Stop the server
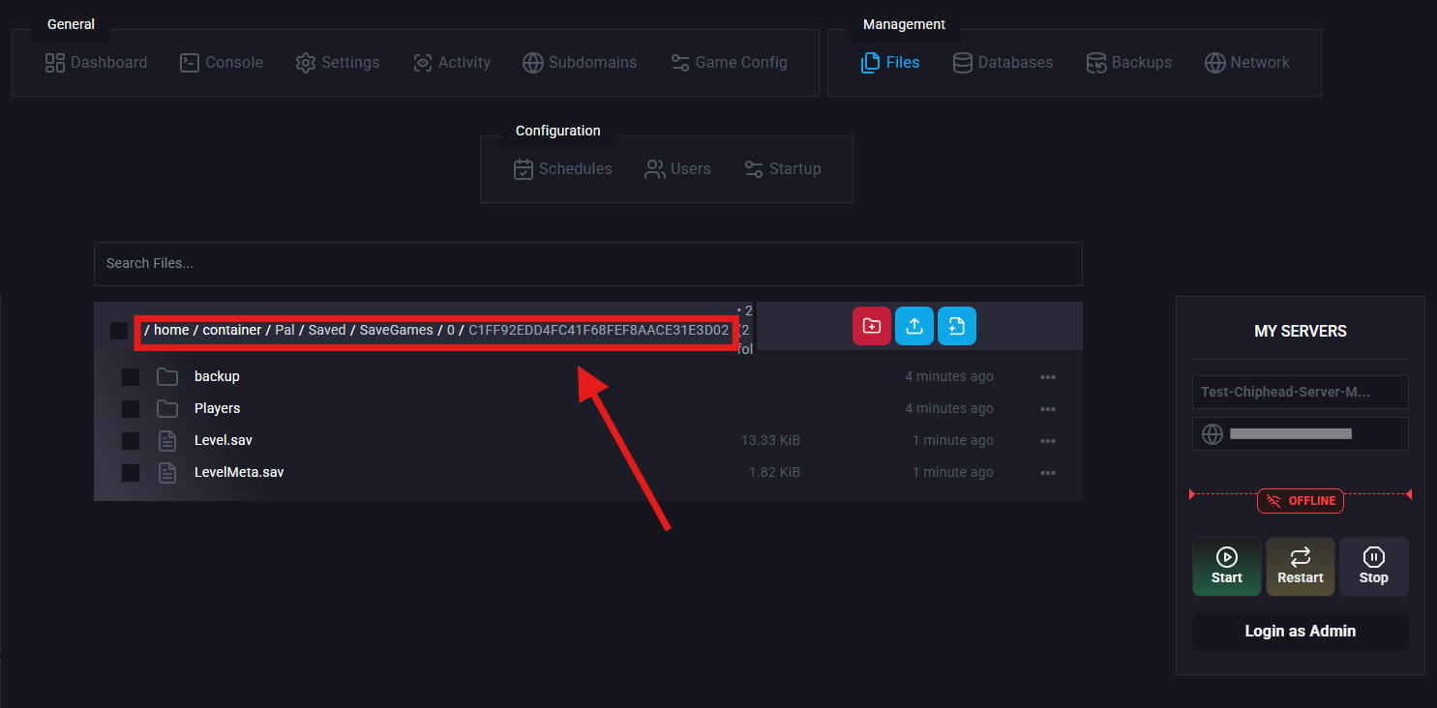Image resolution: width=1437 pixels, height=708 pixels. (x=1374, y=567)
